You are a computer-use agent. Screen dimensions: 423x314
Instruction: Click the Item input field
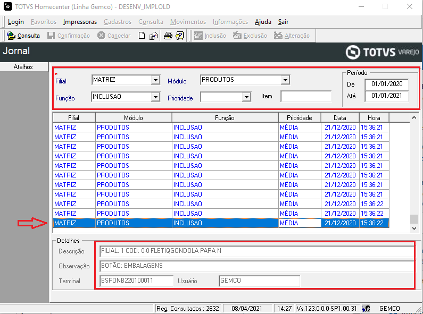306,96
